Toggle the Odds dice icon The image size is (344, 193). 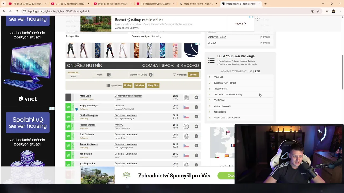(x=109, y=75)
